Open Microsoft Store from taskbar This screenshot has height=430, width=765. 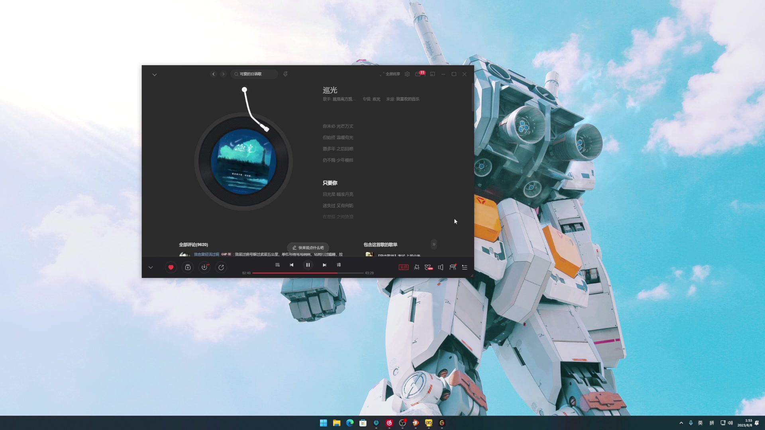click(363, 423)
